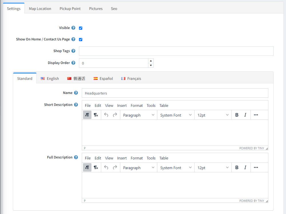The image size is (286, 214).
Task: Set left-to-right direction in Full Description editor
Action: pyautogui.click(x=87, y=167)
